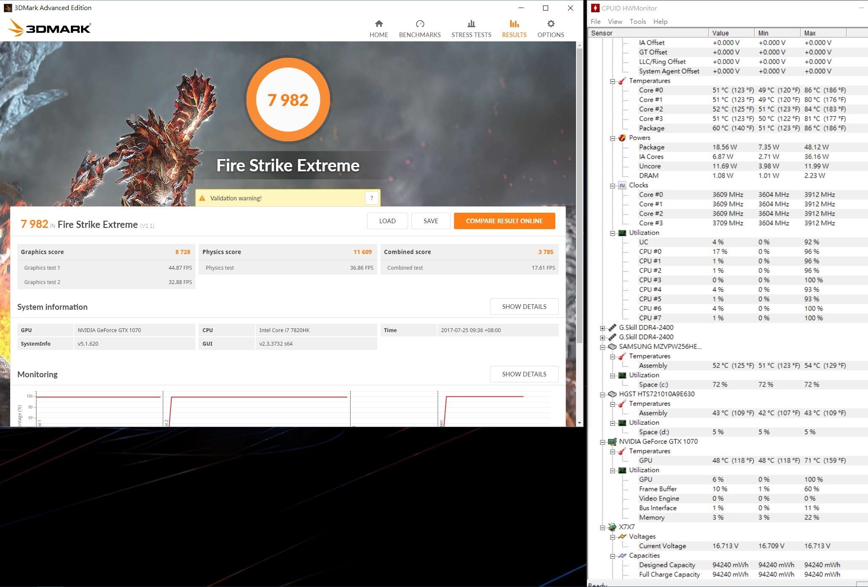
Task: Click the GTX 1070 Temperatures thermometer icon
Action: pos(622,451)
